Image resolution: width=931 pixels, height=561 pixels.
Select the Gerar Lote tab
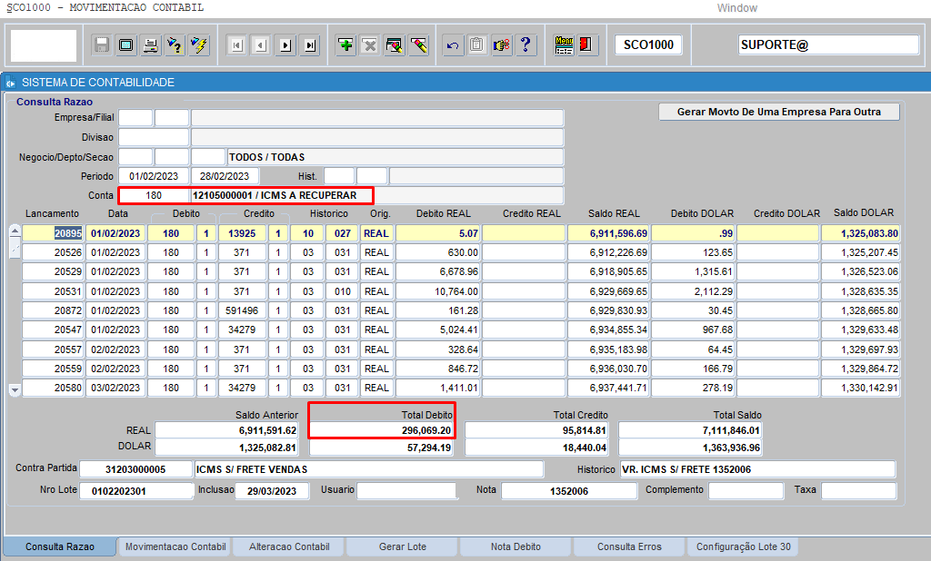tap(403, 546)
